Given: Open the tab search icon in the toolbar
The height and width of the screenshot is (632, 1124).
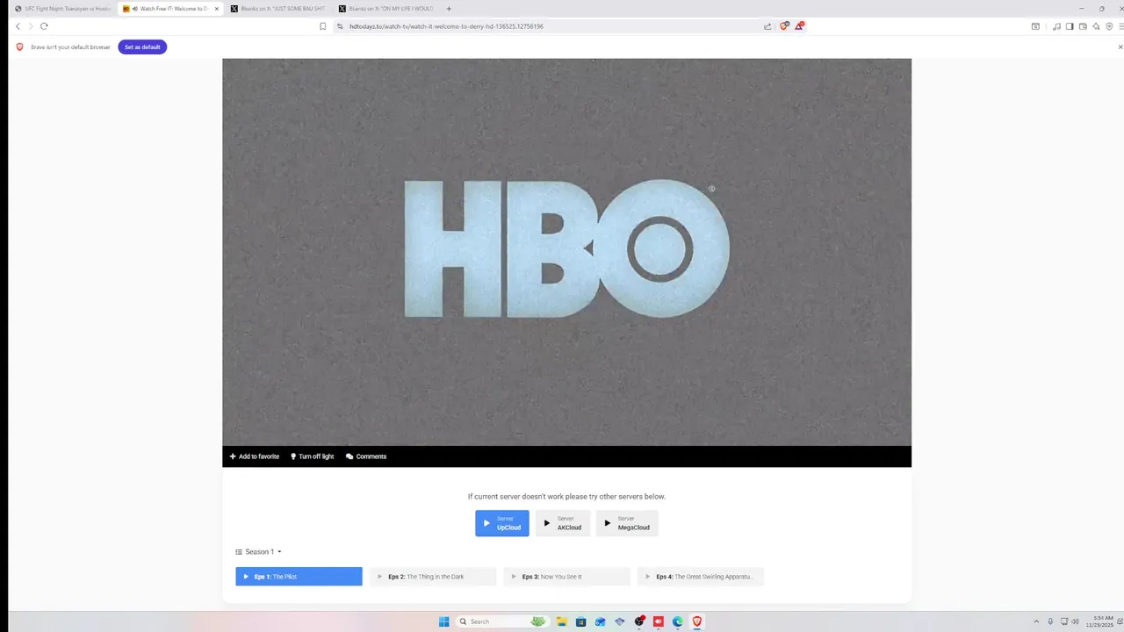Looking at the screenshot, I should [x=1035, y=26].
